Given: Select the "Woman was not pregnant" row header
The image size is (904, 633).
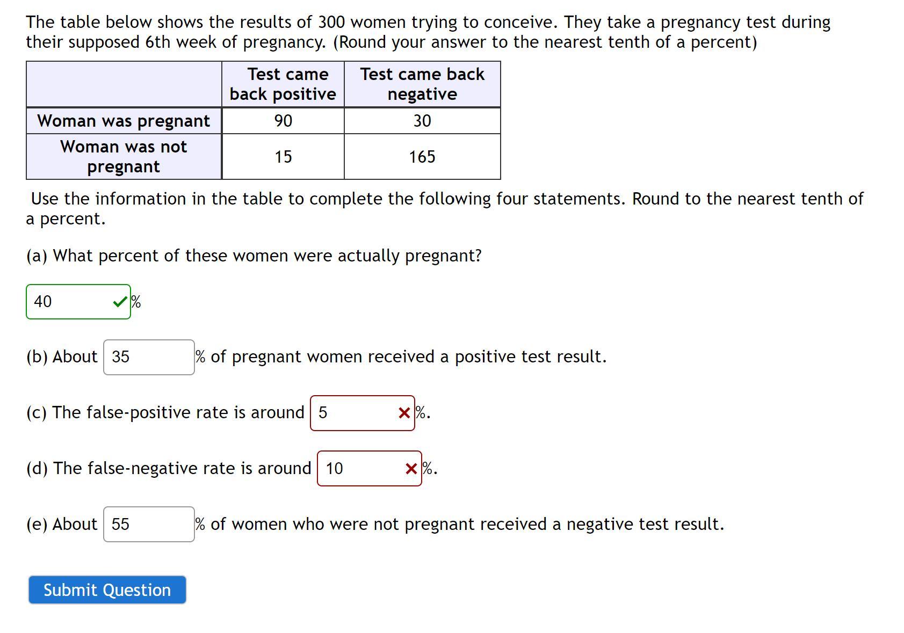Looking at the screenshot, I should click(124, 157).
